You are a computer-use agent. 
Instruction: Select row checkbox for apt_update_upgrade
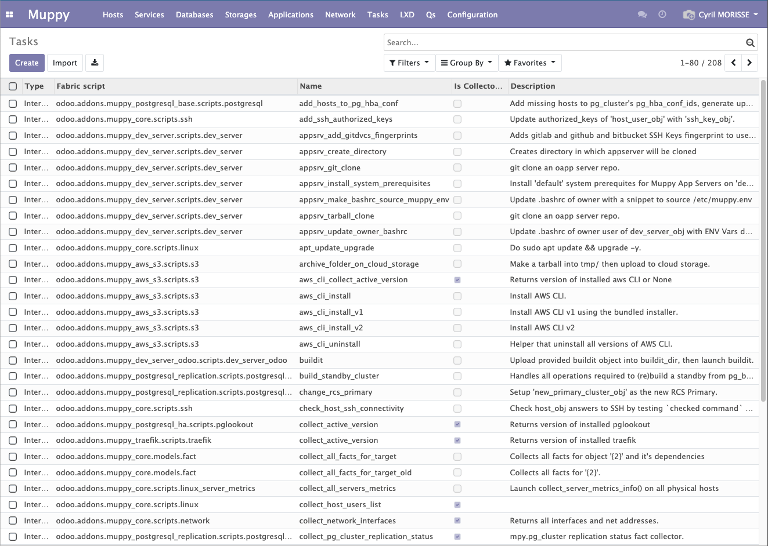13,248
